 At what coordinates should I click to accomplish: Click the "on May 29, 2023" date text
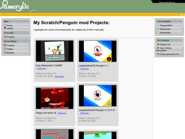(44, 76)
